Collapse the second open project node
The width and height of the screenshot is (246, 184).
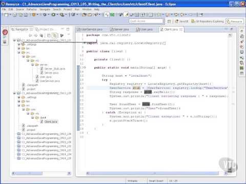[x=14, y=93]
